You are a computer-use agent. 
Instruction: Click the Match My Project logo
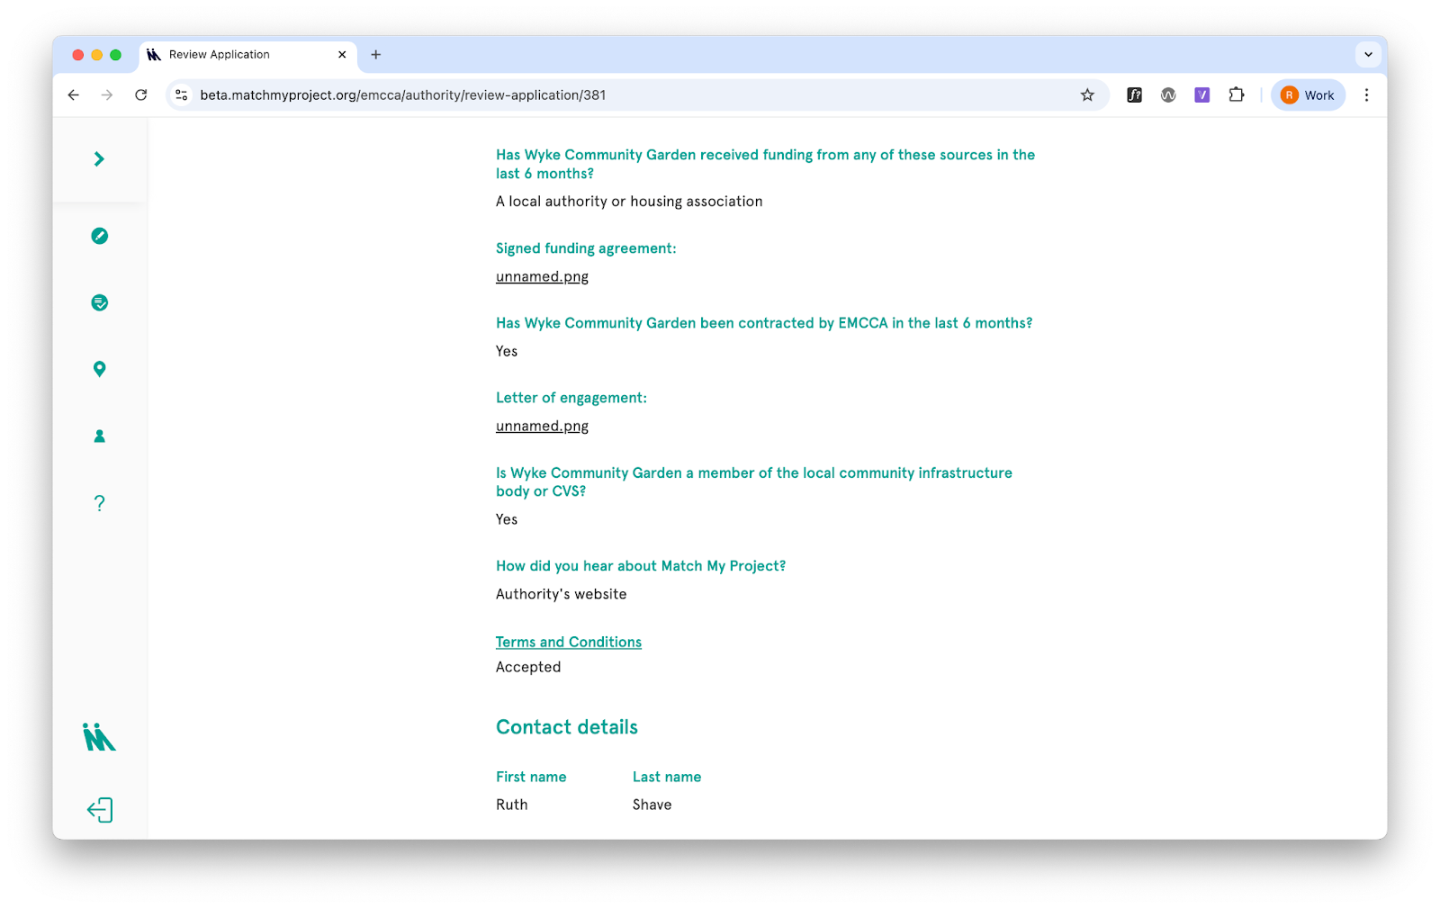pos(99,737)
